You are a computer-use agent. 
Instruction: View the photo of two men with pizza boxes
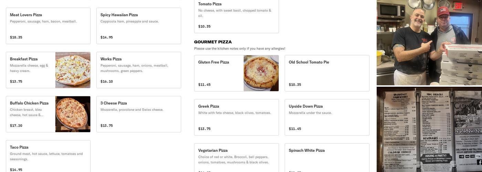coord(429,42)
